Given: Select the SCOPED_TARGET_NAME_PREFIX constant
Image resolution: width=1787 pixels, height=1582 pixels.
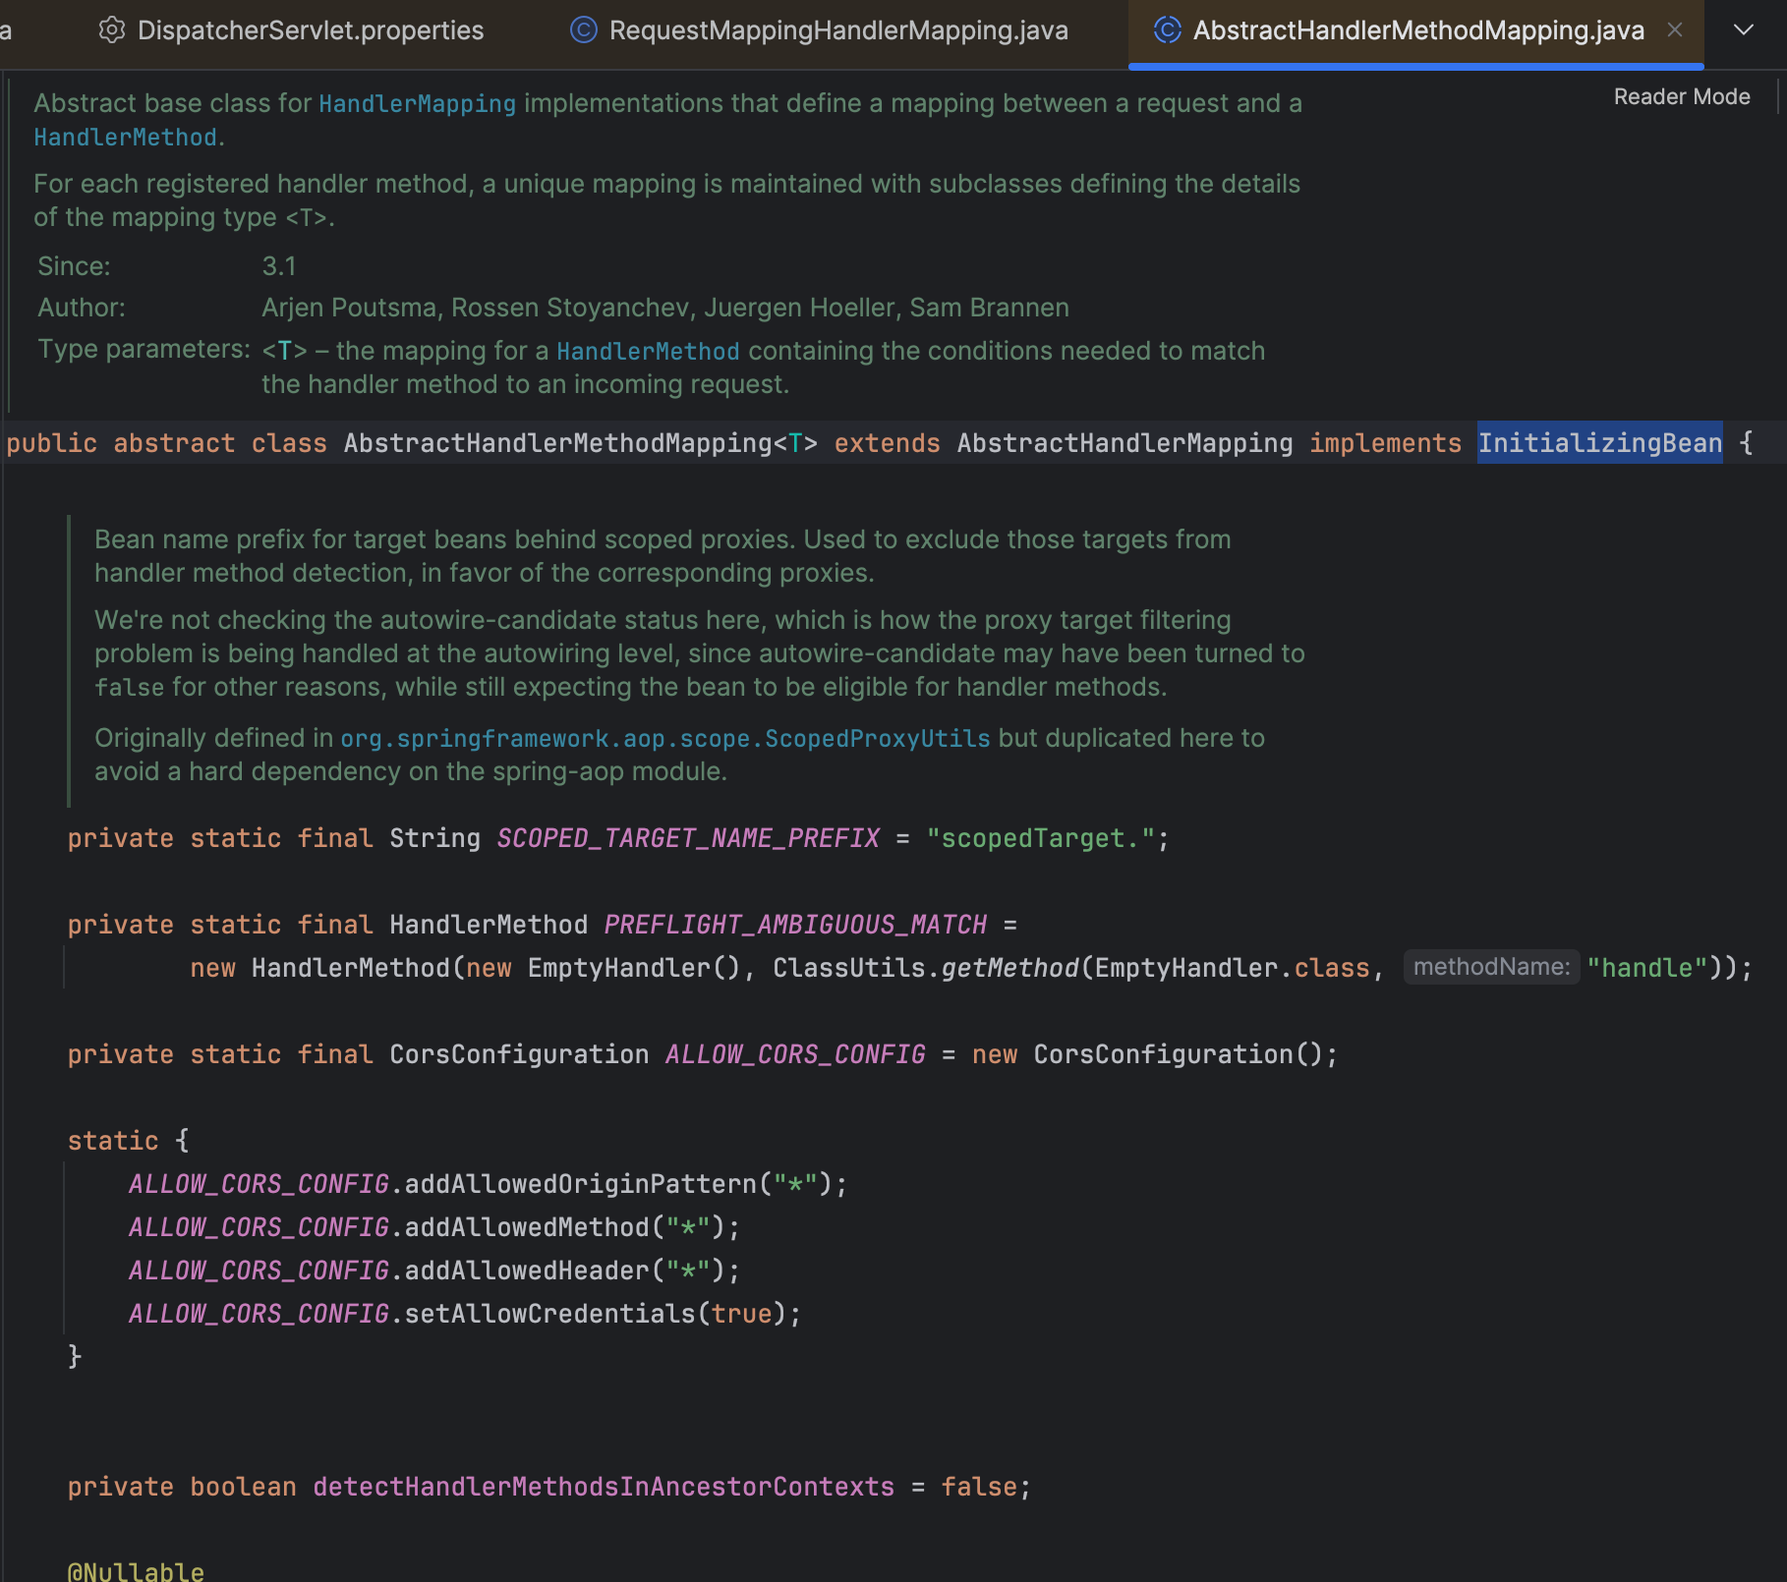Looking at the screenshot, I should (x=688, y=838).
